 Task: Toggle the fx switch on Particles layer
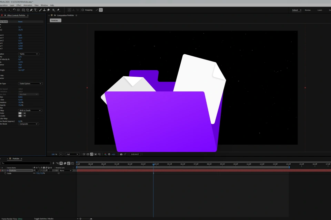coord(41,170)
